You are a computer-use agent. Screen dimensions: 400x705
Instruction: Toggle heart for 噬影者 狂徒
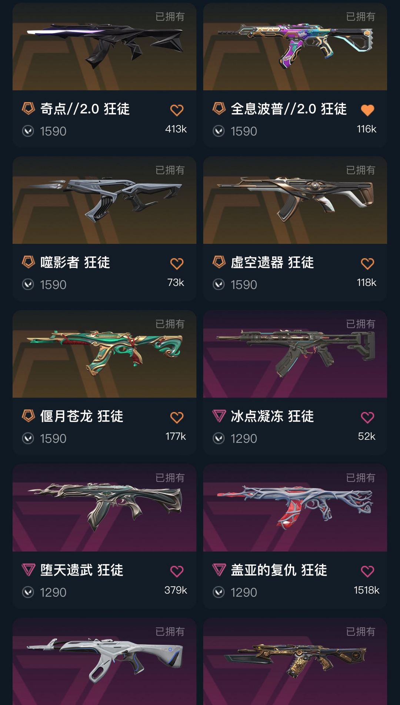pyautogui.click(x=177, y=264)
